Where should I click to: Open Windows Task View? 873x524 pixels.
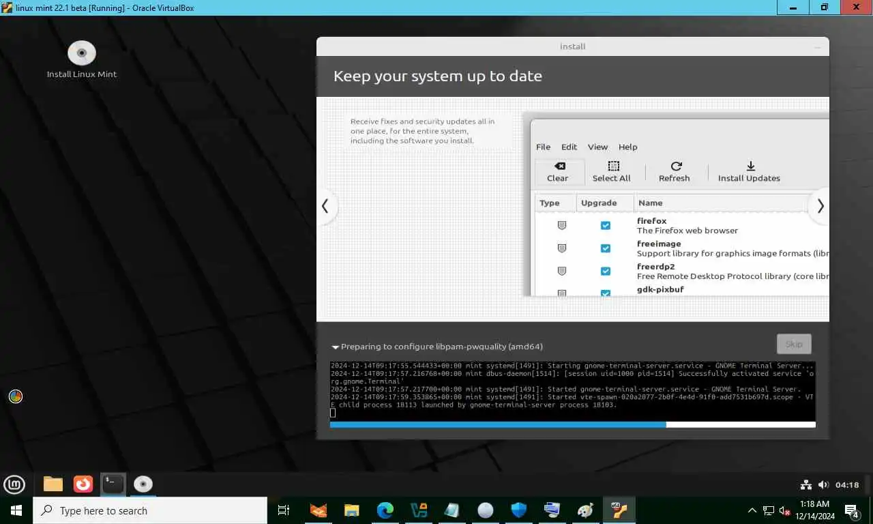point(284,510)
